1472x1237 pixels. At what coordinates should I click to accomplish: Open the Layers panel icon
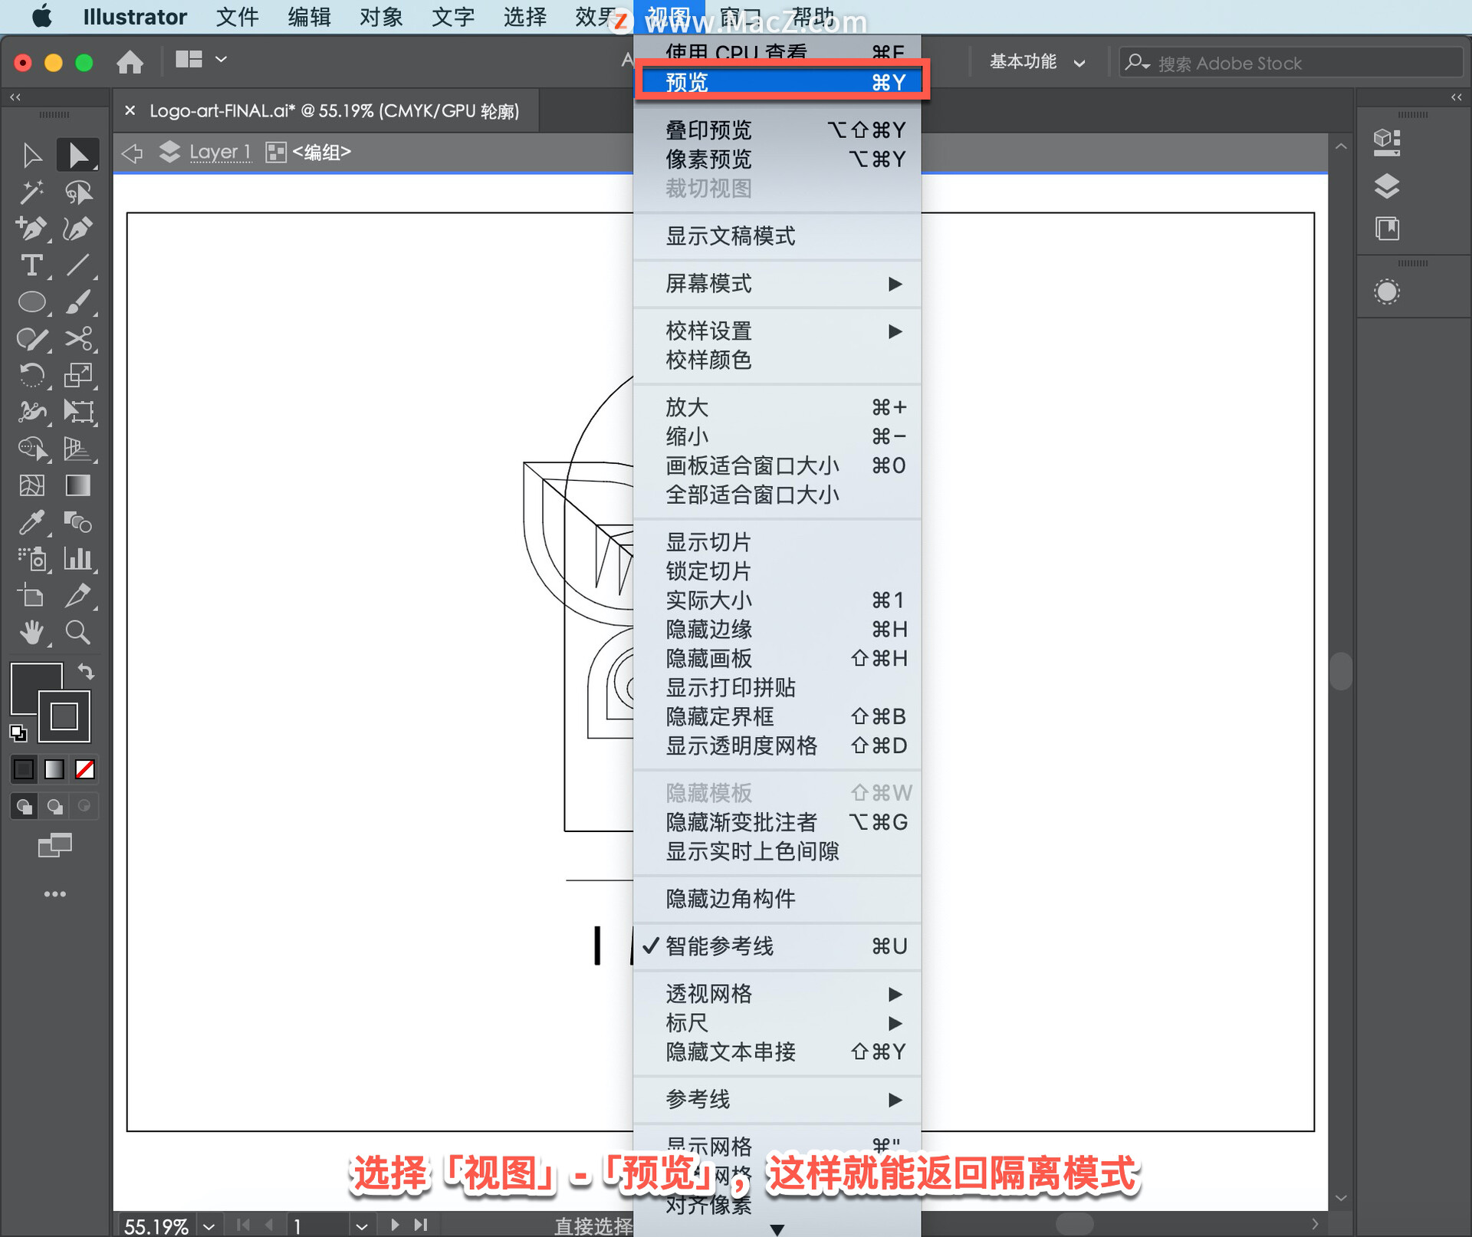pyautogui.click(x=1387, y=186)
